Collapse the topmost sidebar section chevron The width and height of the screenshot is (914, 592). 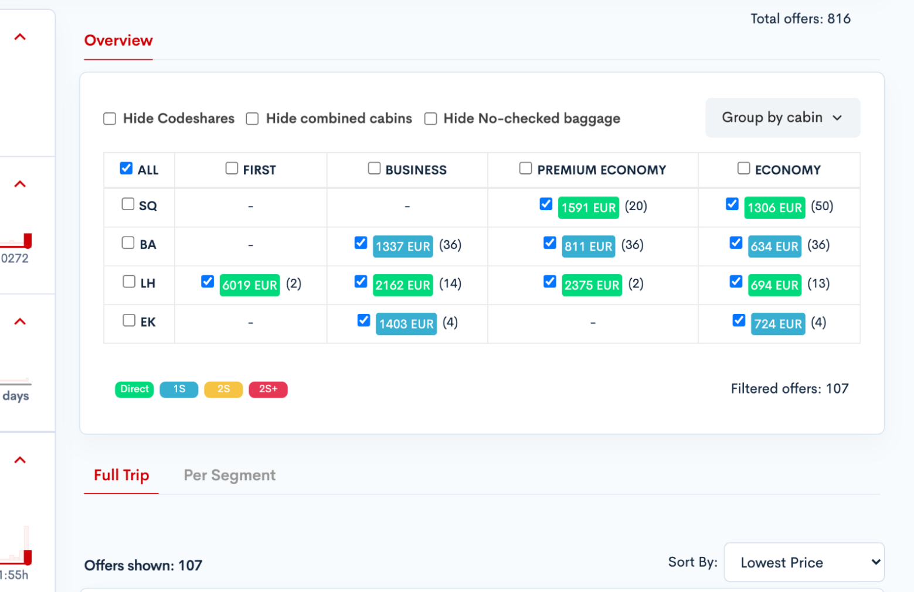tap(20, 37)
